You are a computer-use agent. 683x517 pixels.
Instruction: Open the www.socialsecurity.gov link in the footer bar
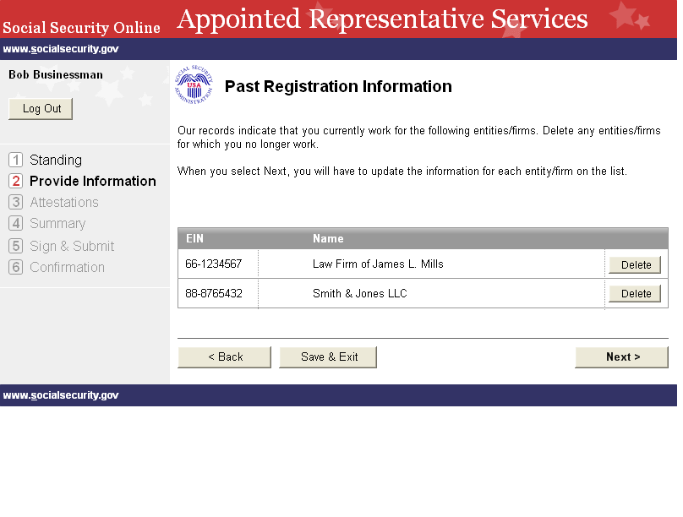[61, 395]
